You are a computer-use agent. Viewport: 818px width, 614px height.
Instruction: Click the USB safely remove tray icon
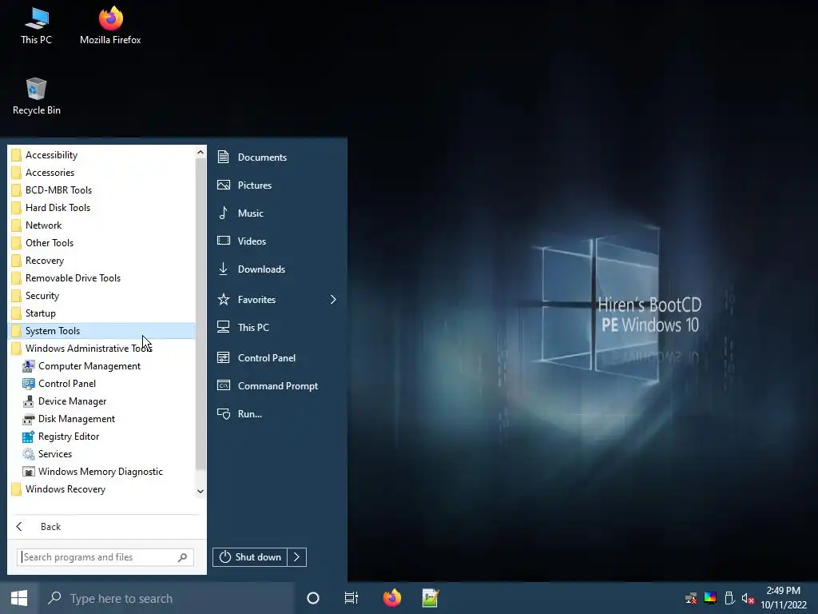729,598
